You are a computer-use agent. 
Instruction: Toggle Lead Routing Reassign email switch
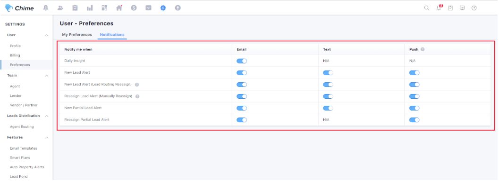(242, 85)
